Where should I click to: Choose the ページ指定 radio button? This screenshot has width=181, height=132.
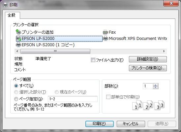click(16, 99)
